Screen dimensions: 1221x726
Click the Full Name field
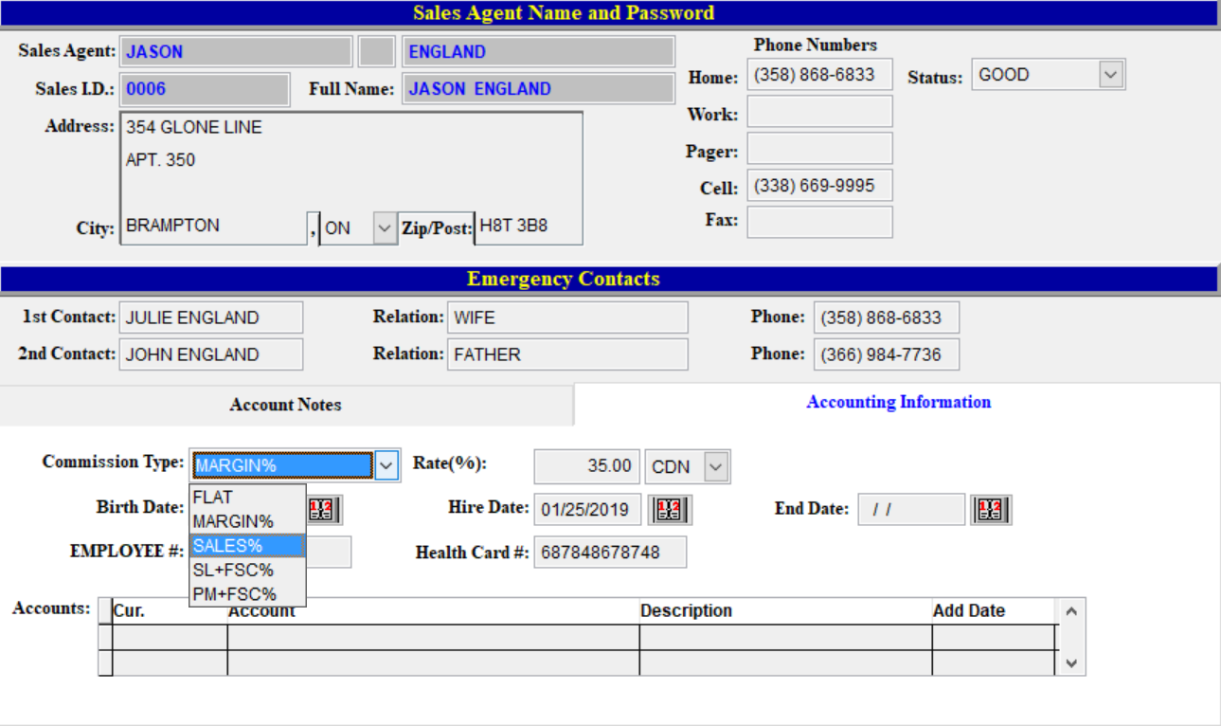click(x=538, y=89)
